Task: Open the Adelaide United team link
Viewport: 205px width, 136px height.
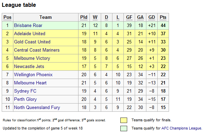Action: 29,33
